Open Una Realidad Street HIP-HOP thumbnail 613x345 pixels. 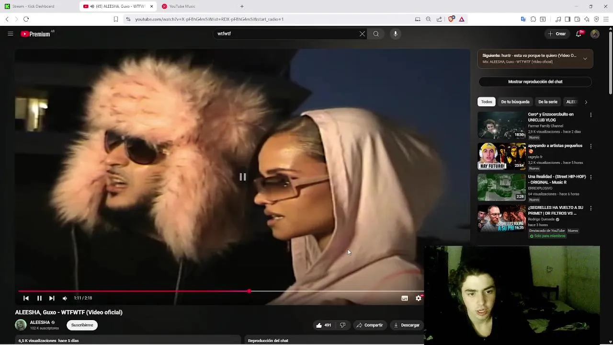click(x=501, y=187)
